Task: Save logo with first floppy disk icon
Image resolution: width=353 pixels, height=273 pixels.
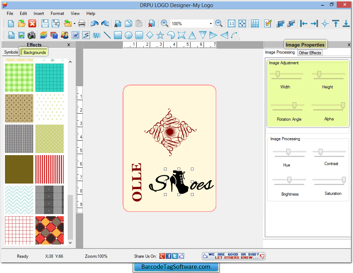Action: pyautogui.click(x=45, y=23)
